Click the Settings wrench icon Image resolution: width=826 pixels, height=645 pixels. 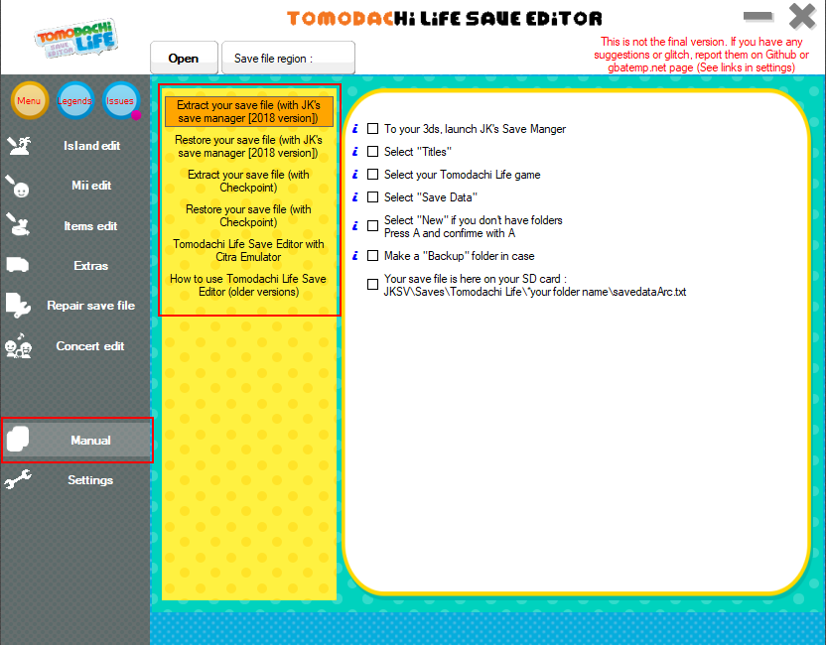18,479
